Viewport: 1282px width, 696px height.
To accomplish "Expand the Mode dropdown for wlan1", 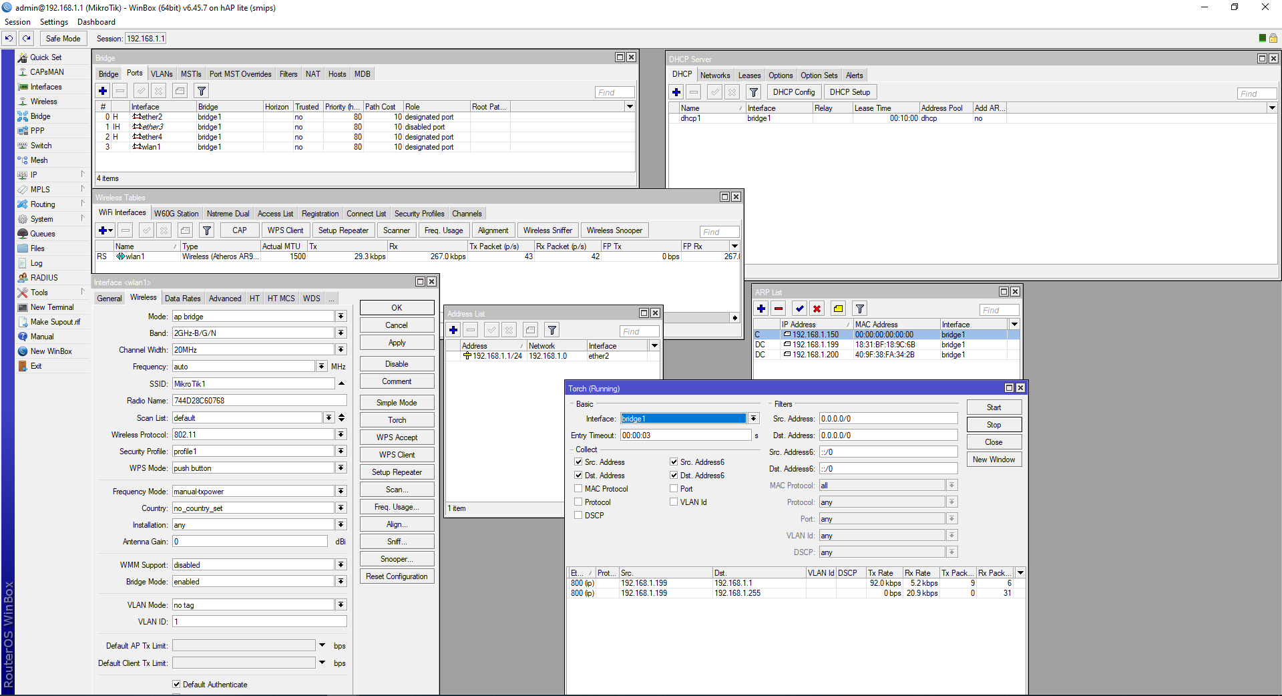I will [341, 317].
